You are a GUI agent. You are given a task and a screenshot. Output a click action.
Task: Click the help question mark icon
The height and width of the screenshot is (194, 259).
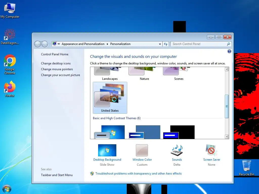pos(229,51)
